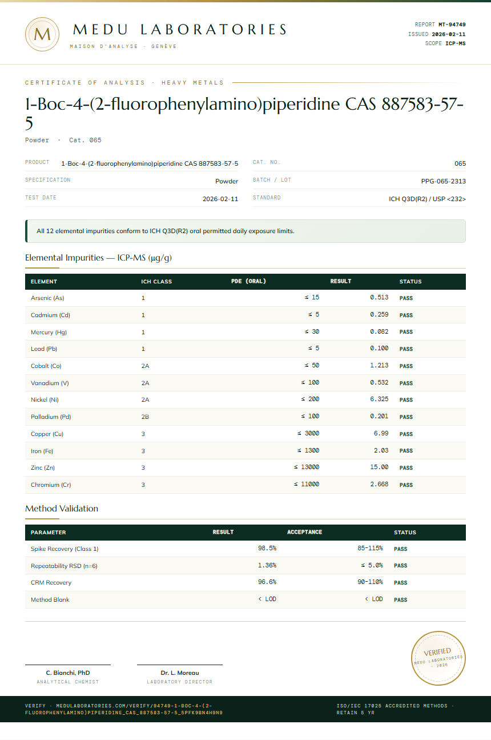The height and width of the screenshot is (740, 491).
Task: Click the ICH CLASS column header
Action: click(156, 282)
